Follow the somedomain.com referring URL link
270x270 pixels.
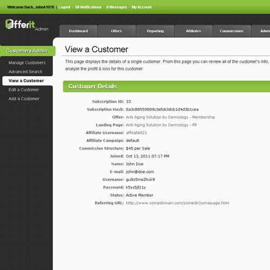click(x=178, y=203)
